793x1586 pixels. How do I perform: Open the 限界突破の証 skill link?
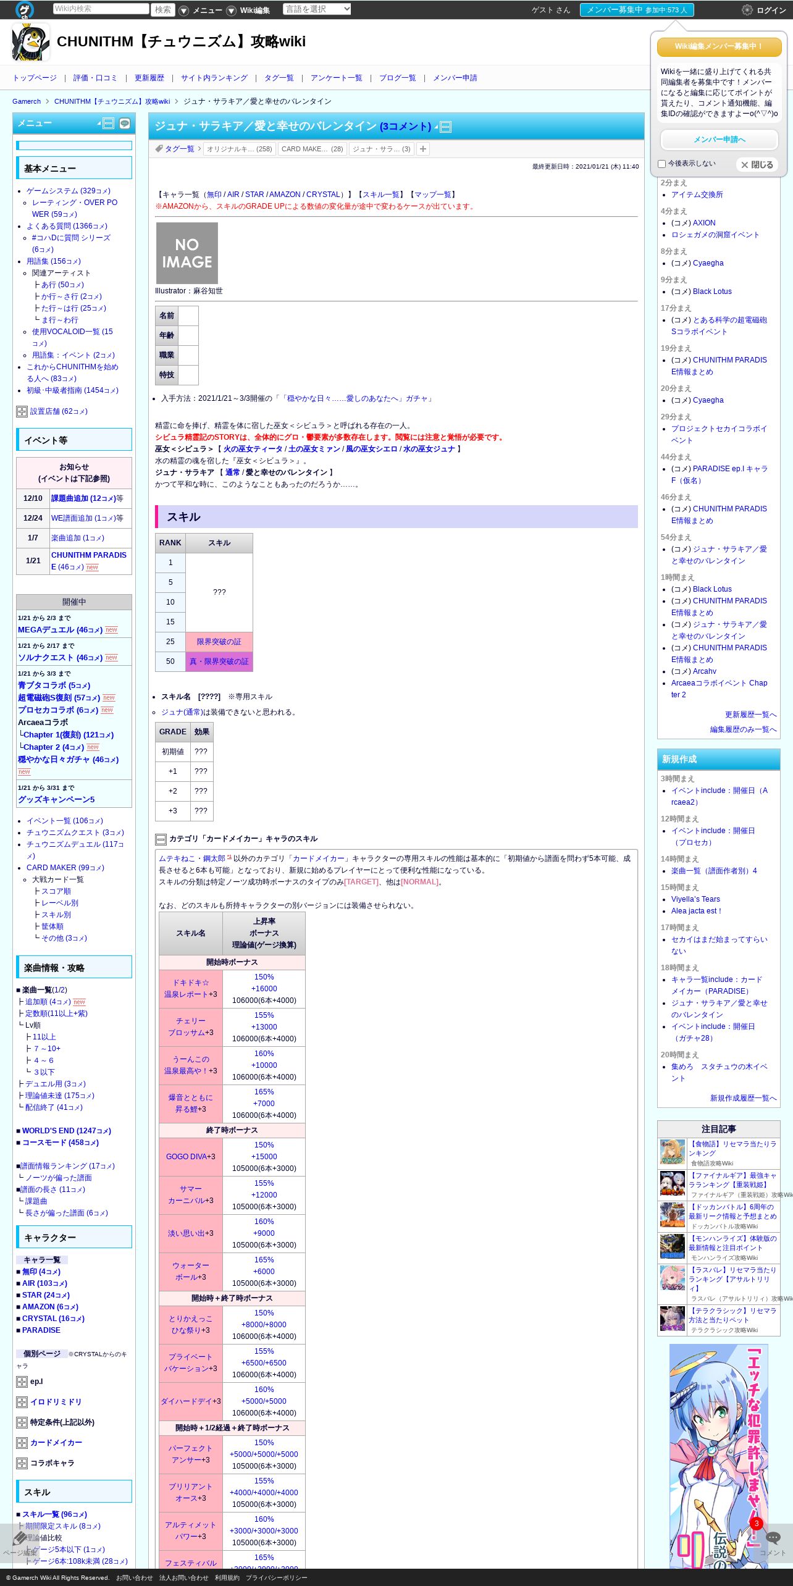(x=219, y=642)
